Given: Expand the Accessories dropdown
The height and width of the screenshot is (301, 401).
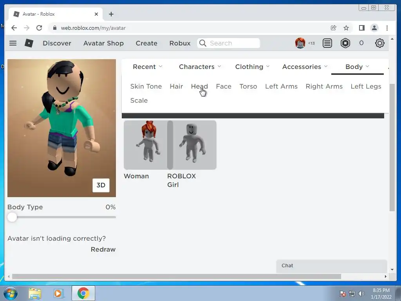Looking at the screenshot, I should click(x=305, y=67).
